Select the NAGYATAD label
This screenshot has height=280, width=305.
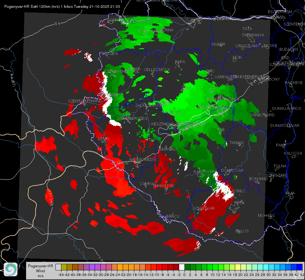164,185
